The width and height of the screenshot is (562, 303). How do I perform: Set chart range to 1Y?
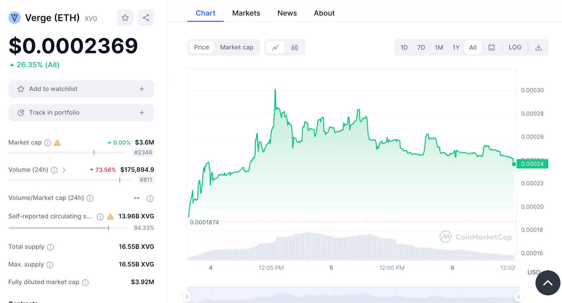pyautogui.click(x=456, y=47)
